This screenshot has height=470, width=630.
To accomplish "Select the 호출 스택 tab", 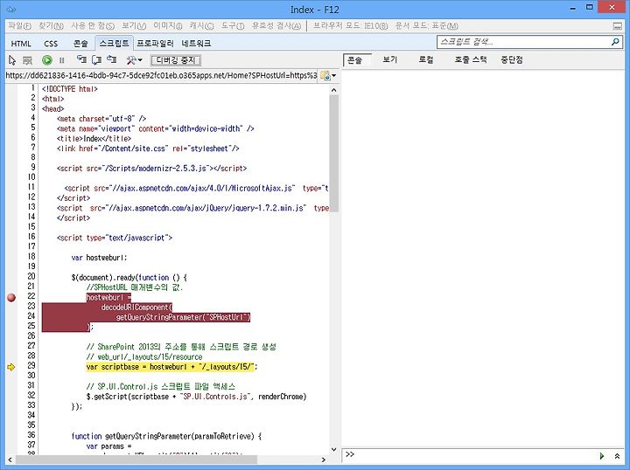I will [x=471, y=59].
